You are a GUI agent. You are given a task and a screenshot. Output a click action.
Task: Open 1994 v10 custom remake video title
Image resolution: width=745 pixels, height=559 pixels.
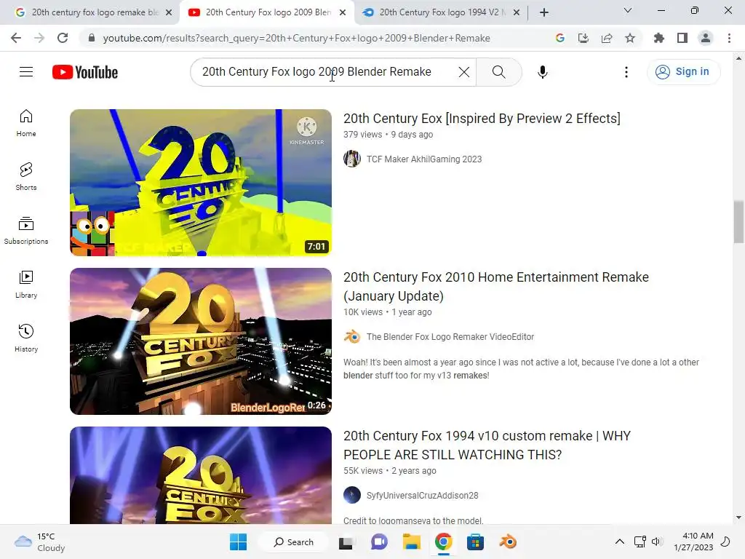(487, 445)
